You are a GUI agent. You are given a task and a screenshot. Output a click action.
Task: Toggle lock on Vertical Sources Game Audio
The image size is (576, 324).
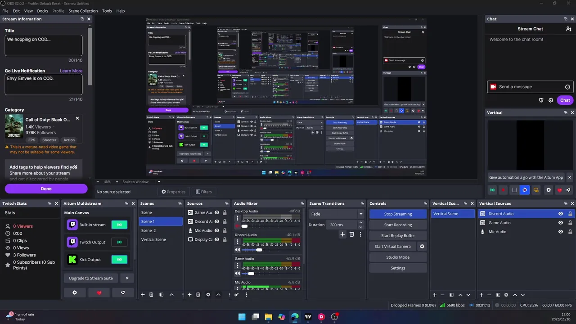(x=570, y=223)
